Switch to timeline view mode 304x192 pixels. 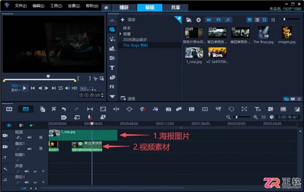(x=25, y=109)
